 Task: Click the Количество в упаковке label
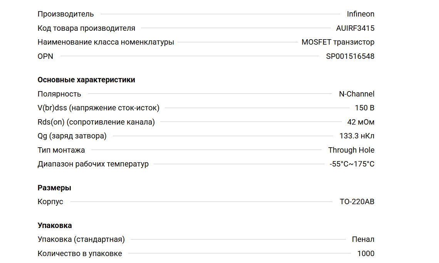click(80, 254)
